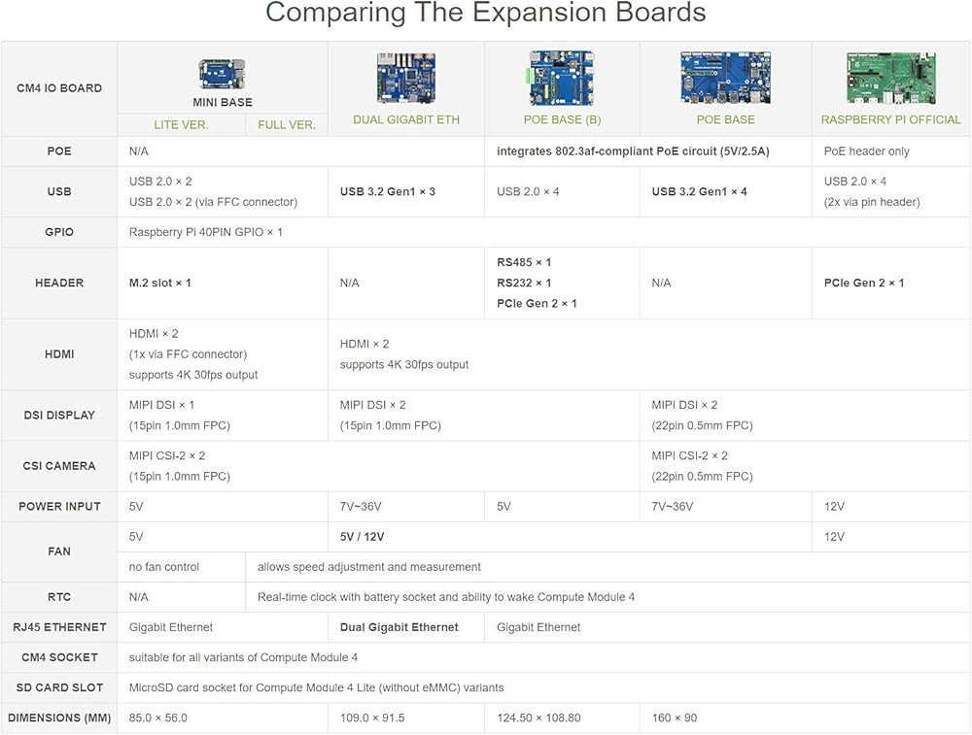The width and height of the screenshot is (972, 735).
Task: Click the 'RS485 × 1' text
Action: pyautogui.click(x=524, y=262)
